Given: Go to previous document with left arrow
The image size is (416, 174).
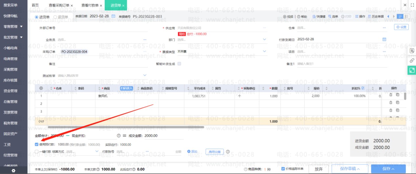Looking at the screenshot, I should [388, 16].
